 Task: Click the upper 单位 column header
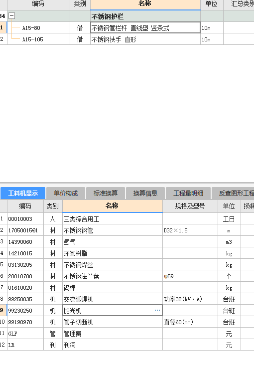click(212, 4)
